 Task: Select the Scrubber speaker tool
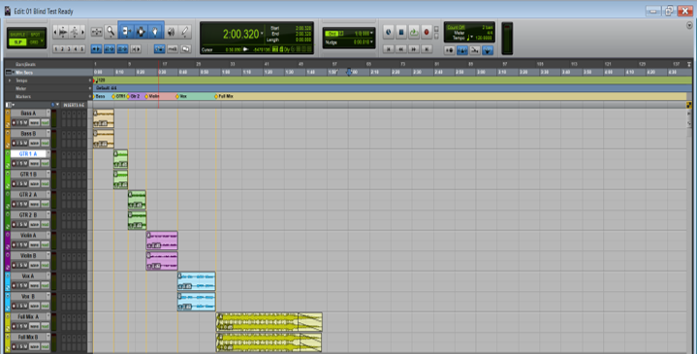pos(172,32)
